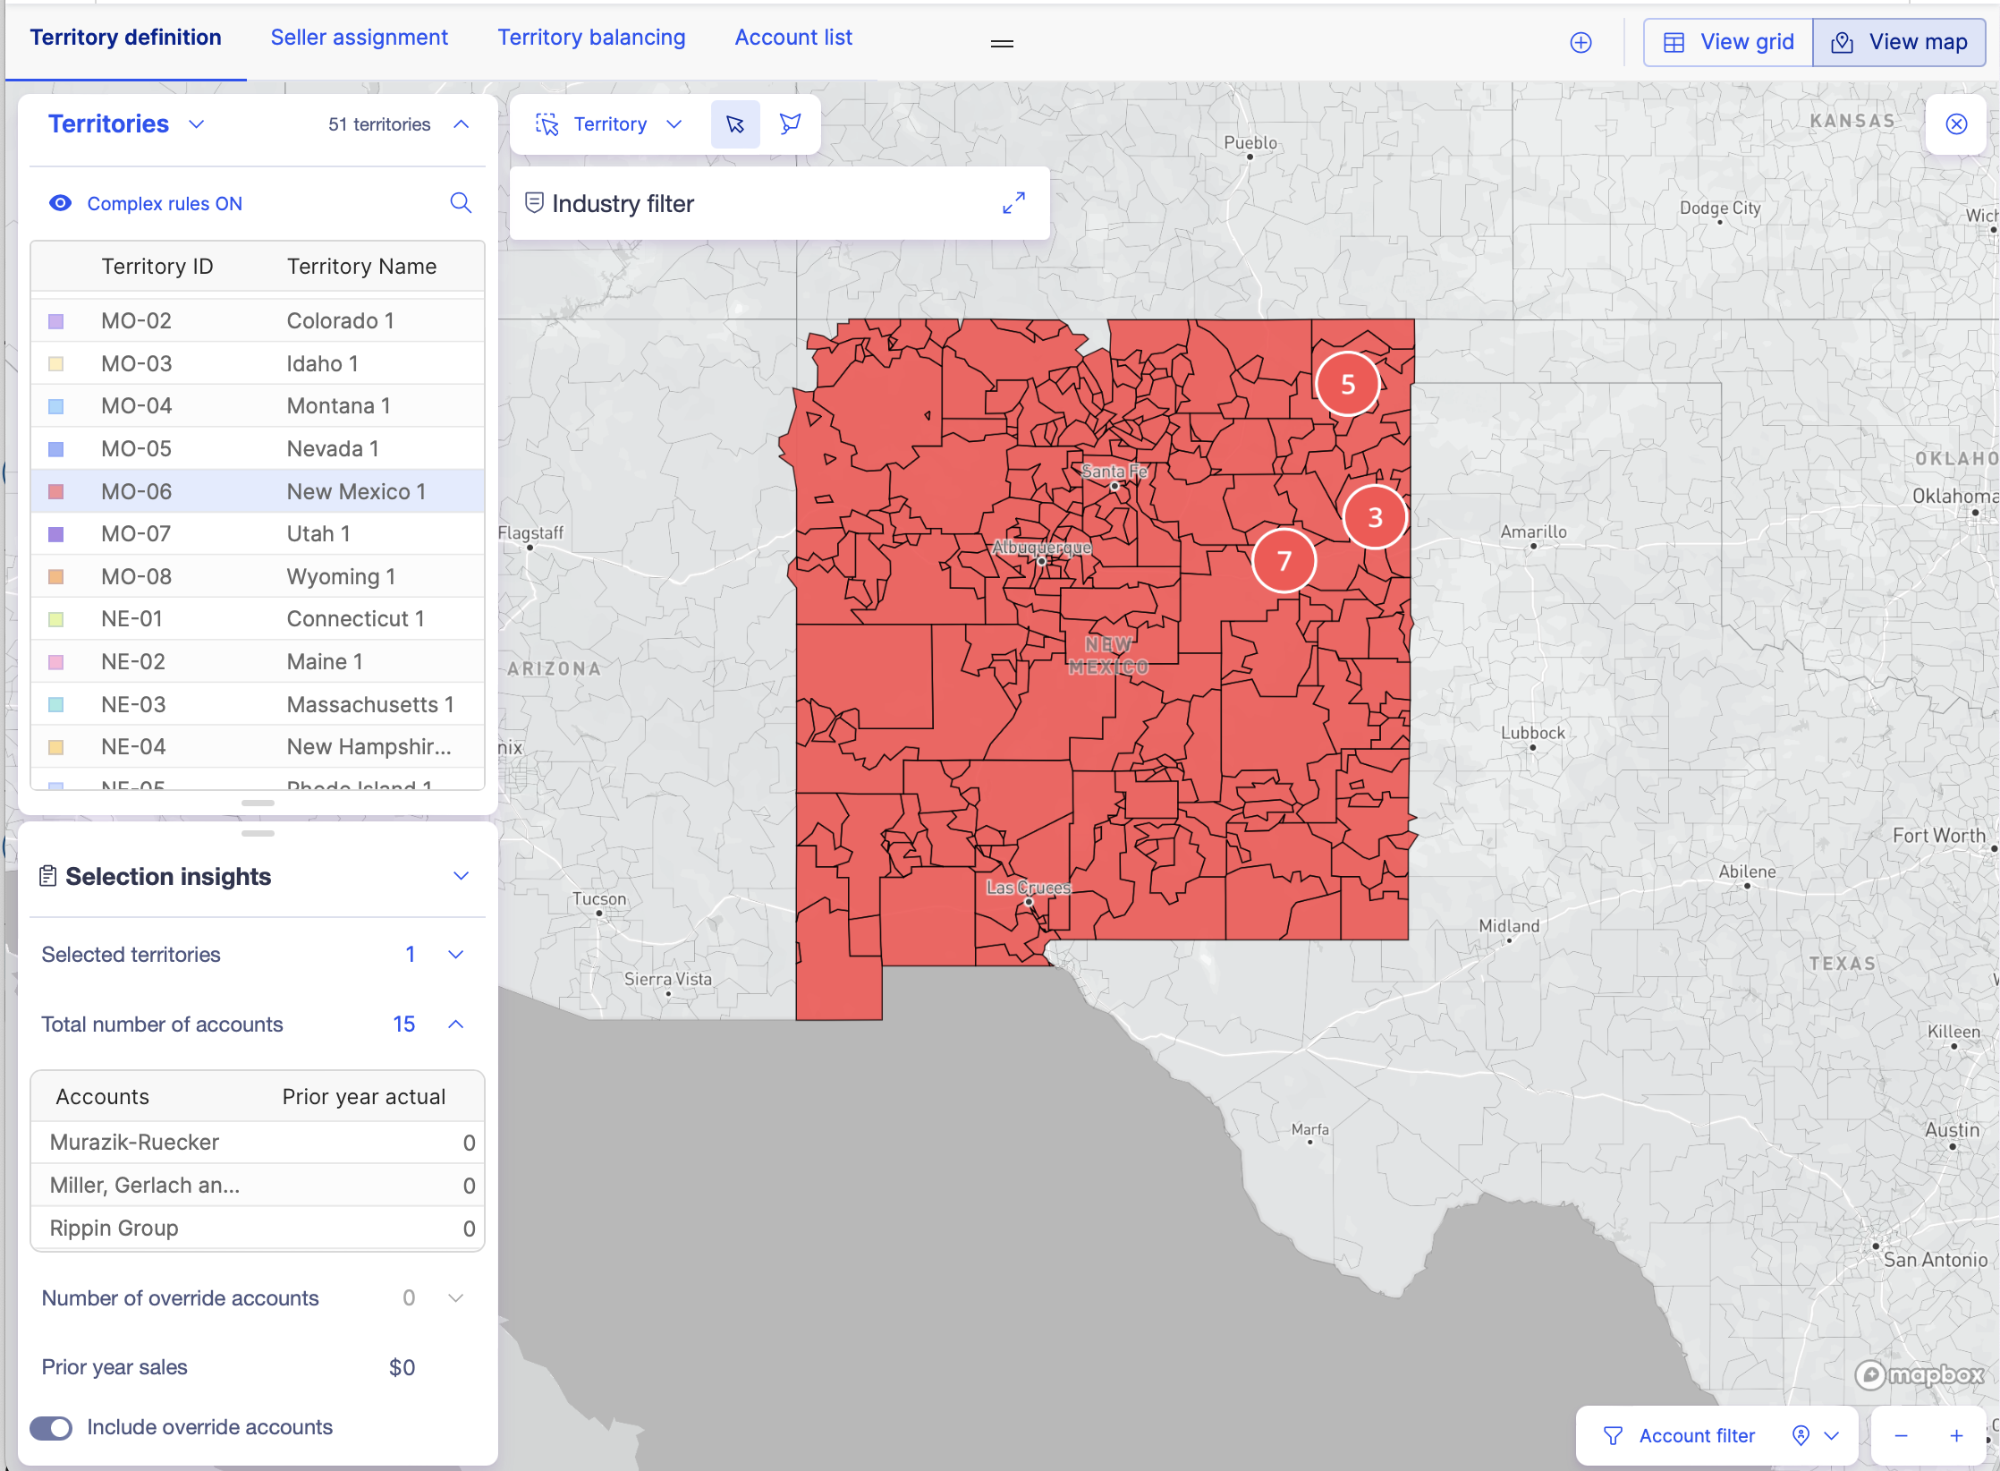
Task: Open the Territory mode dropdown chevron
Action: (674, 124)
